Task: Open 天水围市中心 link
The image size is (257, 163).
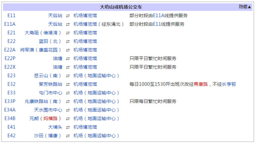Action: point(48,110)
